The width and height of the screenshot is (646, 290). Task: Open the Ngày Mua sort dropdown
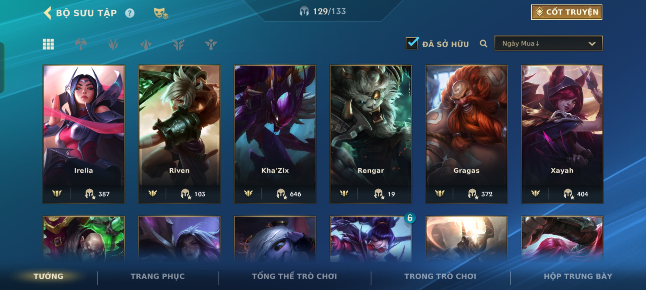point(549,44)
